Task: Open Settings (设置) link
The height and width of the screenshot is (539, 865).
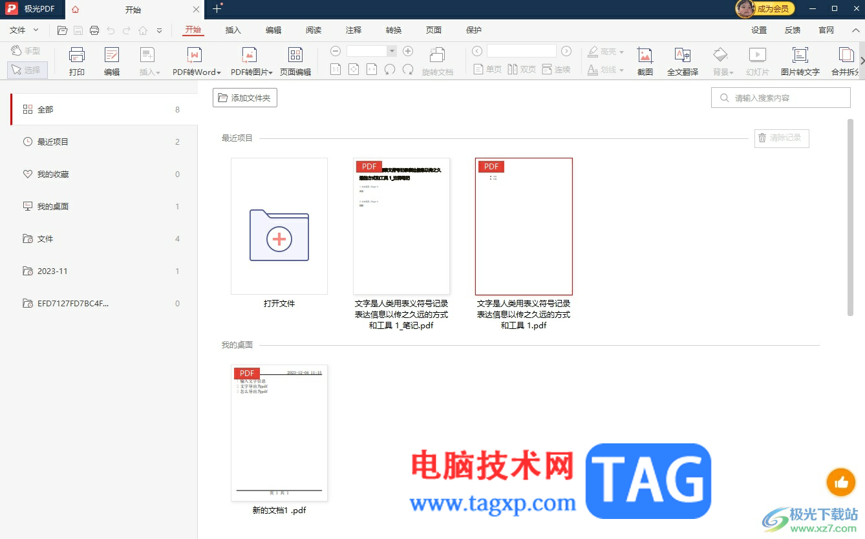Action: (x=759, y=30)
